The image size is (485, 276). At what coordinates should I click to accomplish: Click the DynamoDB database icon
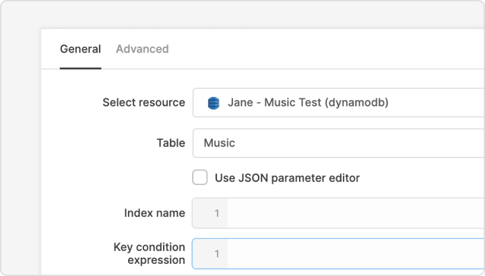coord(214,103)
